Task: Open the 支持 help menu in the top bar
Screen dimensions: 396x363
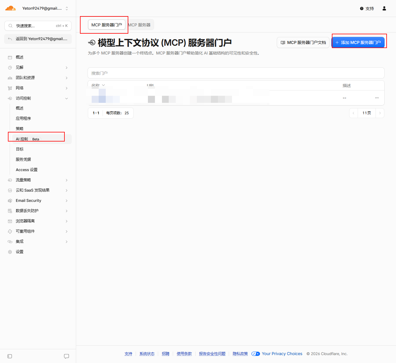Action: pos(367,8)
